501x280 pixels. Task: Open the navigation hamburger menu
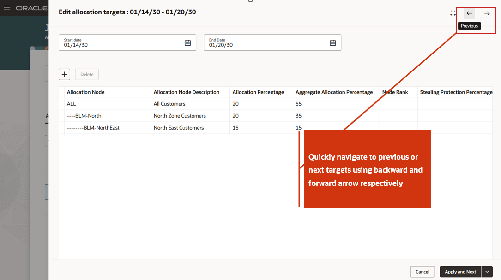click(7, 7)
